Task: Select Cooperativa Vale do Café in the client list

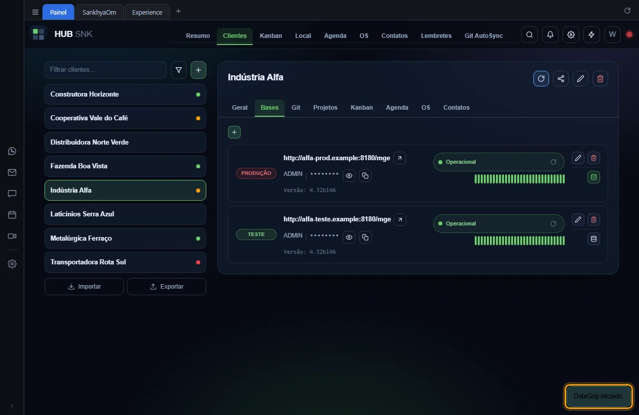Action: point(125,118)
